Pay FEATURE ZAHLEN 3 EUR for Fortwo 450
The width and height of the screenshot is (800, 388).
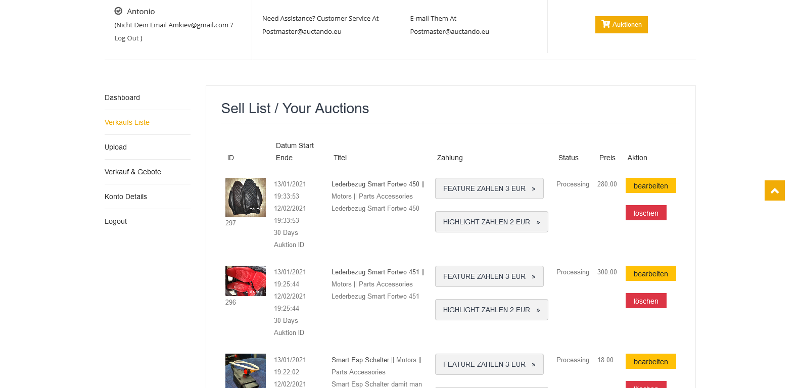(x=489, y=188)
